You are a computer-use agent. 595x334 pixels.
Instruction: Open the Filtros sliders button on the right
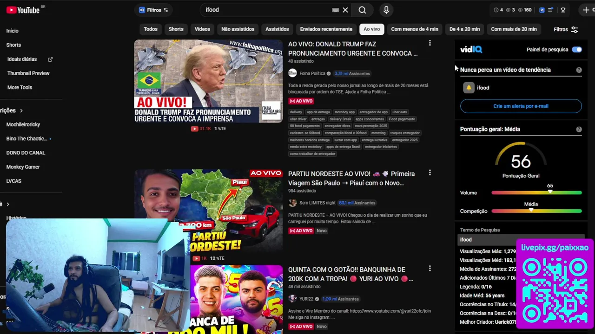[566, 29]
